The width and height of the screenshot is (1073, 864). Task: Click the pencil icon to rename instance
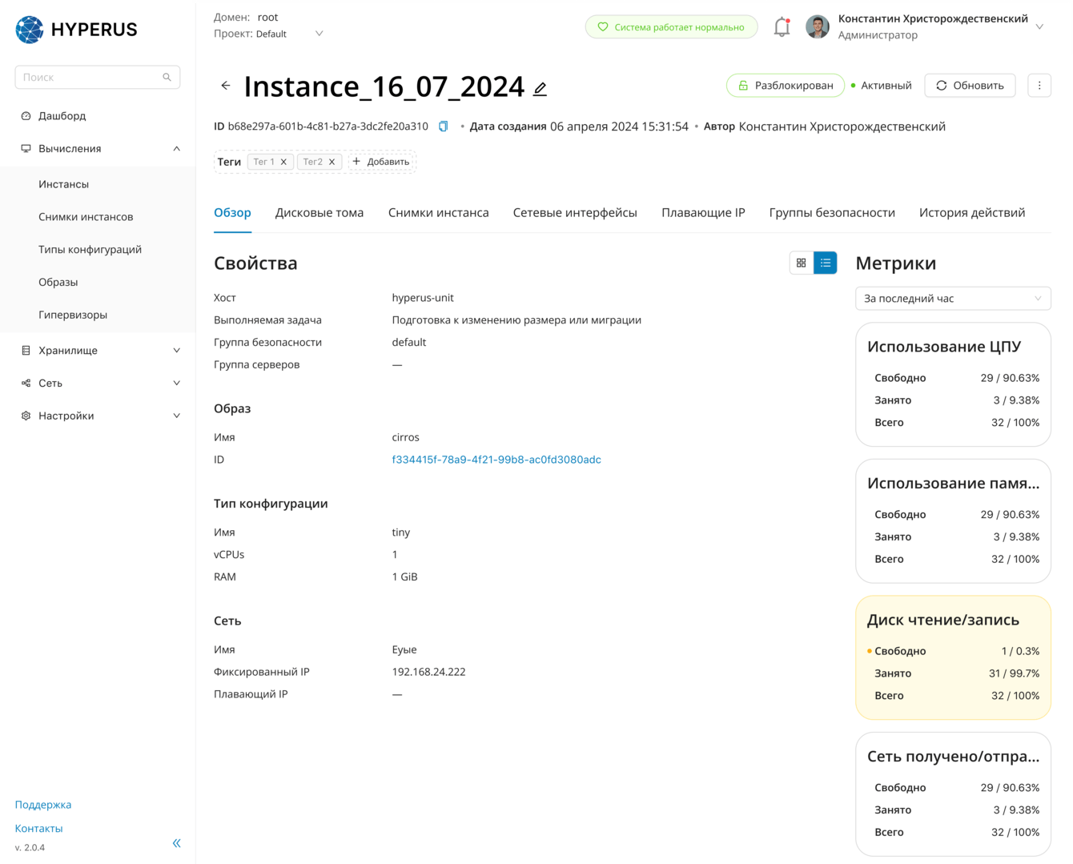pos(541,88)
